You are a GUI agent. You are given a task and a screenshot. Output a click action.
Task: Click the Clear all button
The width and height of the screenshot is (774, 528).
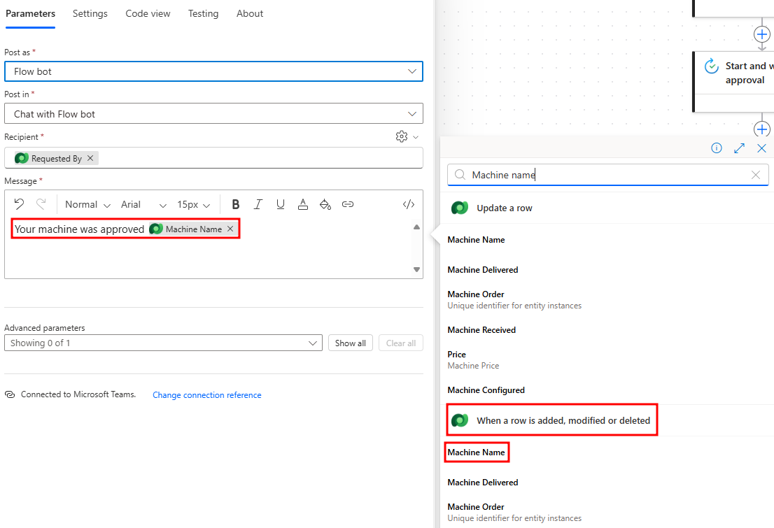tap(401, 343)
